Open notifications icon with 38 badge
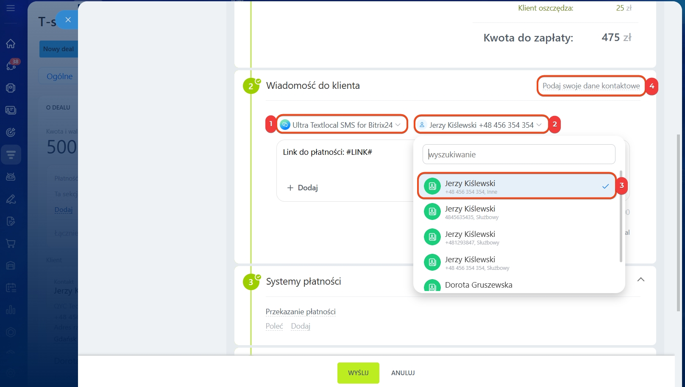The width and height of the screenshot is (685, 387). [11, 66]
